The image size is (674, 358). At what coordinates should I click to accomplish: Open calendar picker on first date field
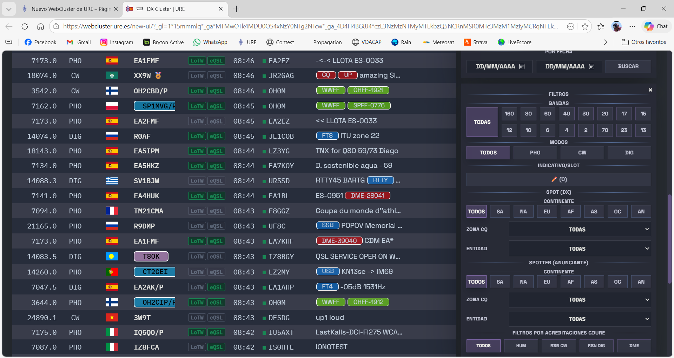pyautogui.click(x=522, y=66)
